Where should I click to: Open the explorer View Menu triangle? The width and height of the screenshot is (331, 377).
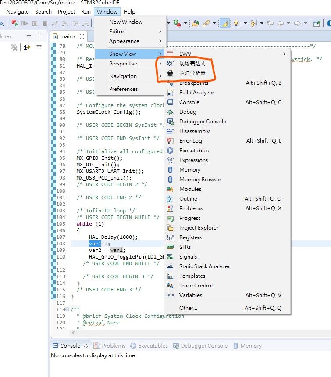click(x=39, y=47)
